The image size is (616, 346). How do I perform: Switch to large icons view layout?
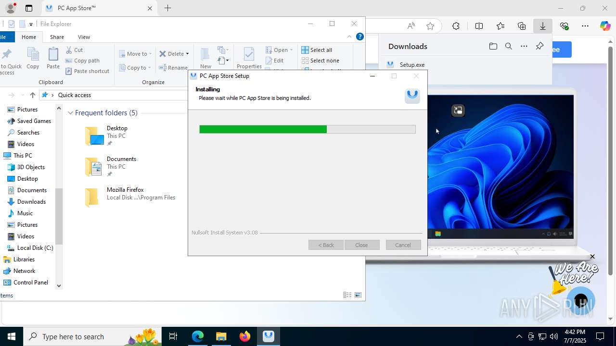[x=358, y=295]
